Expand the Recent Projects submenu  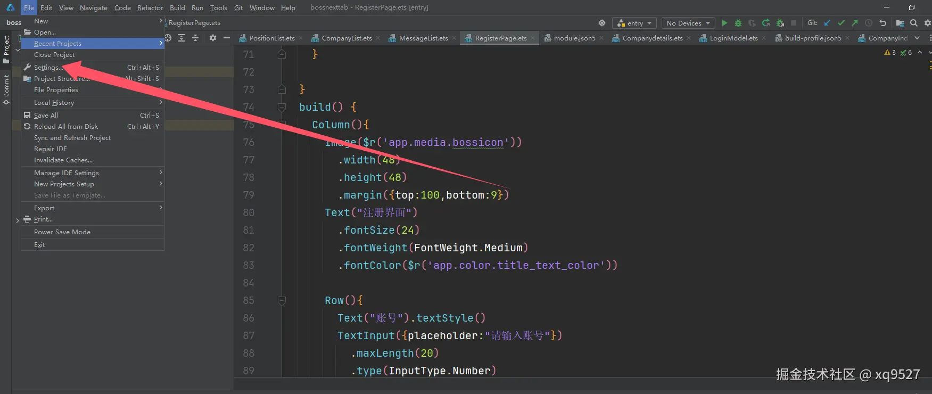93,44
